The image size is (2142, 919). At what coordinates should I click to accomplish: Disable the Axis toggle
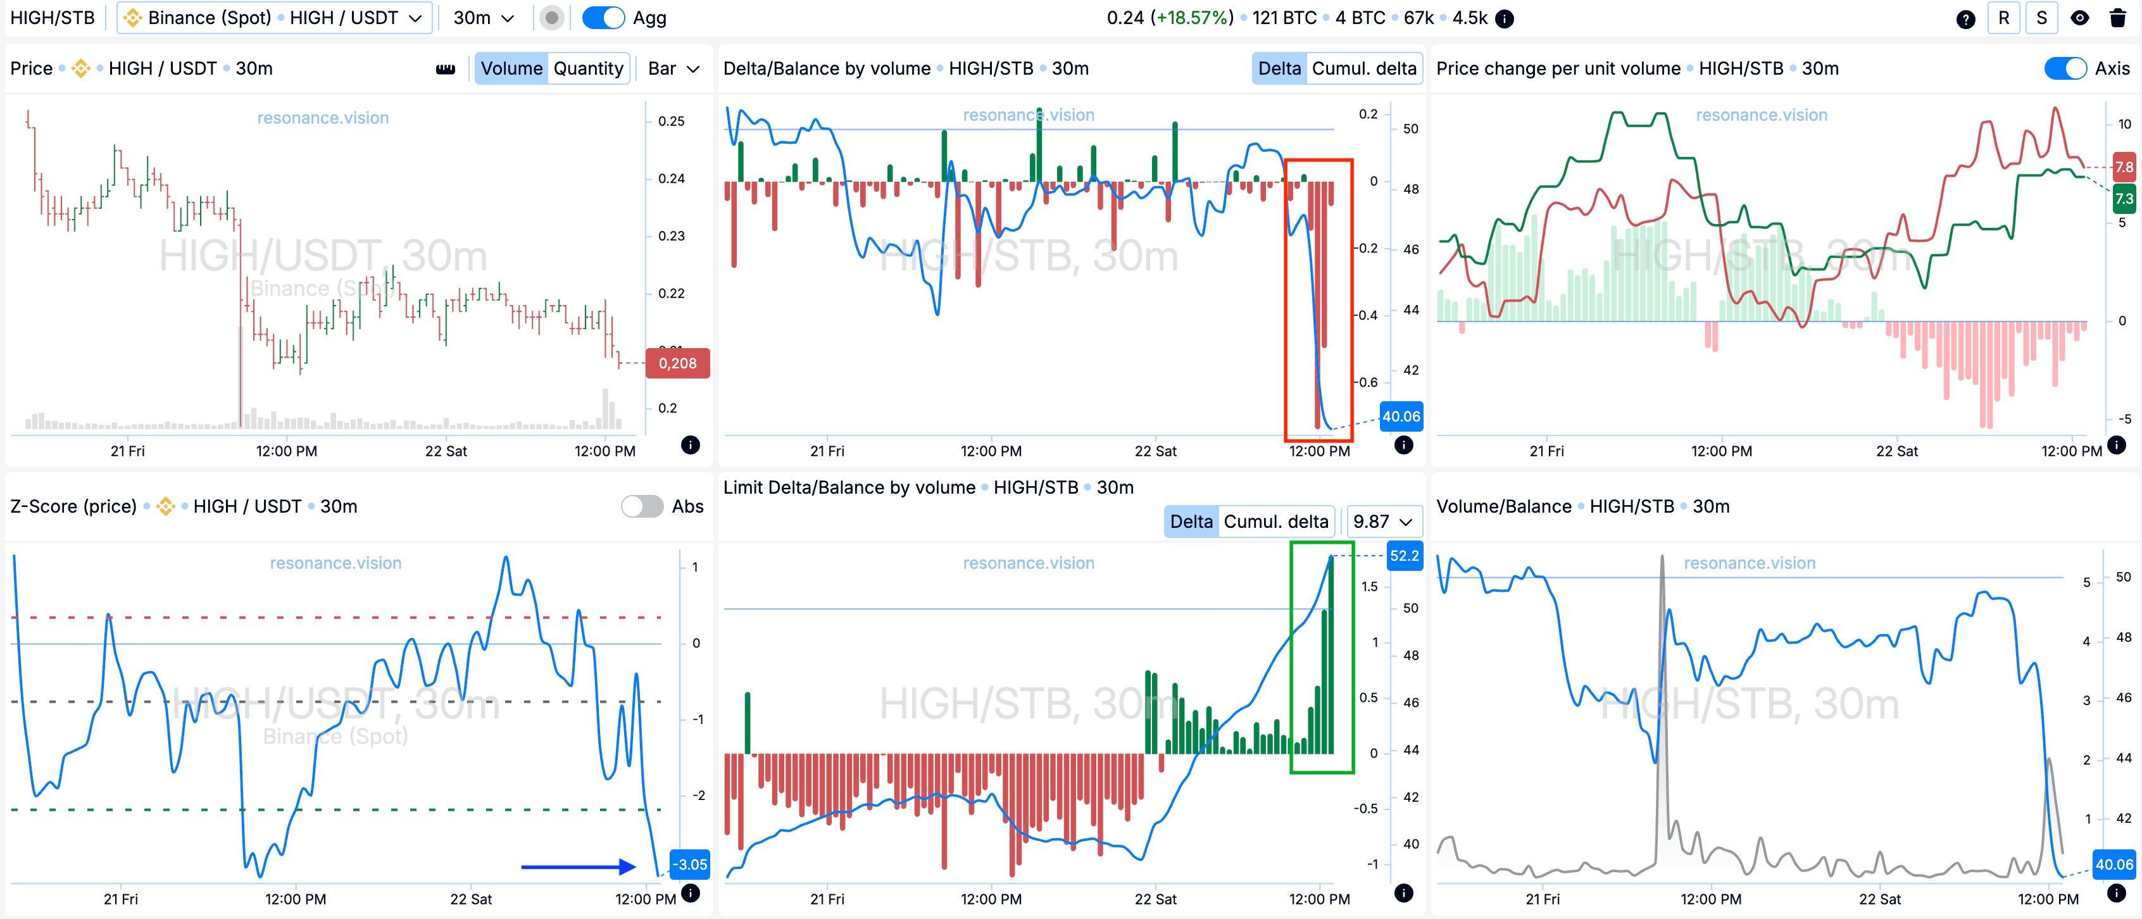(2065, 69)
